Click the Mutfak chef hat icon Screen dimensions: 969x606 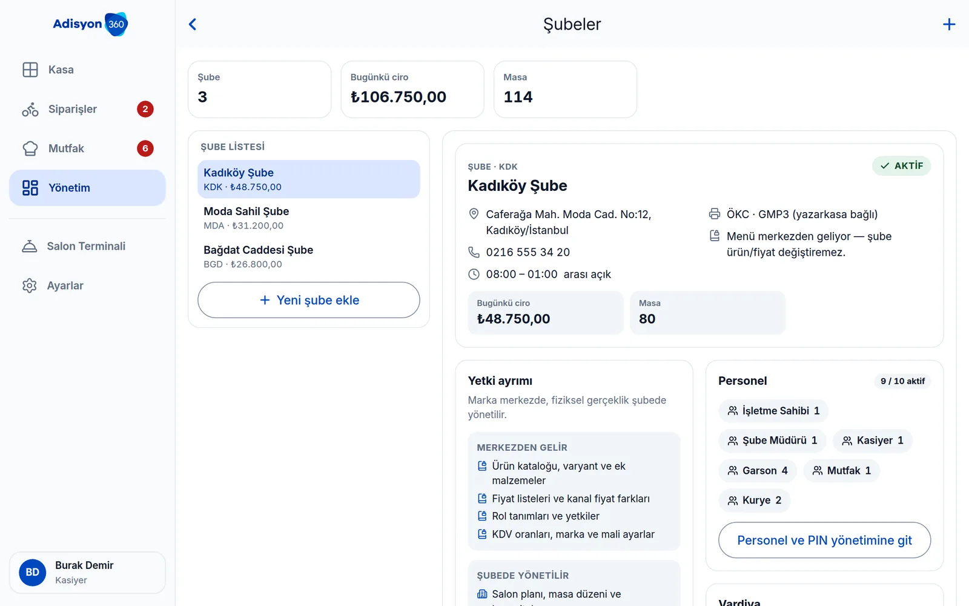[30, 148]
